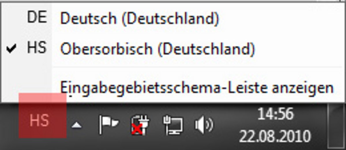
Task: Choose Eingabegebietsschema-Leiste anzeigen
Action: tap(197, 87)
